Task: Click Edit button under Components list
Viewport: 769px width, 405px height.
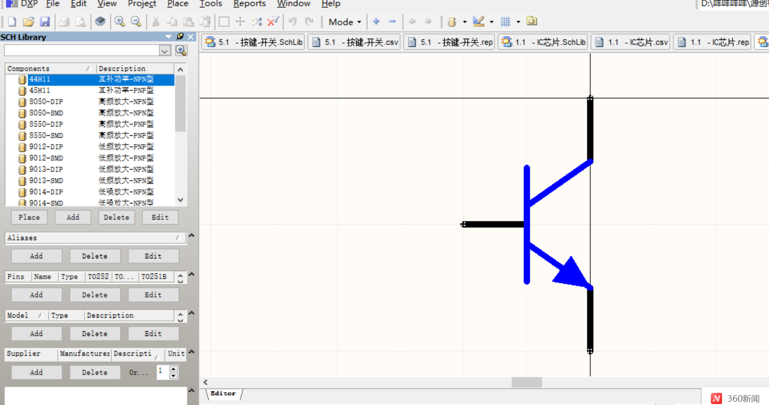Action: (160, 218)
